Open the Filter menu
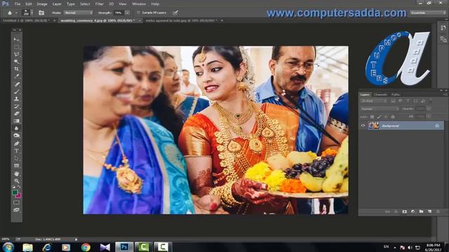 [100, 4]
